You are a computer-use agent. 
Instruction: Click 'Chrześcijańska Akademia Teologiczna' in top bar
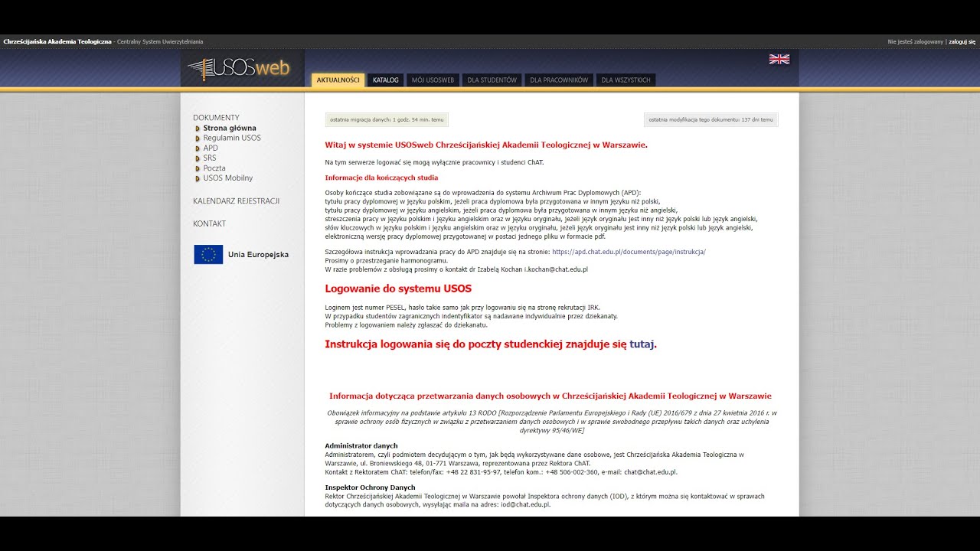coord(57,41)
